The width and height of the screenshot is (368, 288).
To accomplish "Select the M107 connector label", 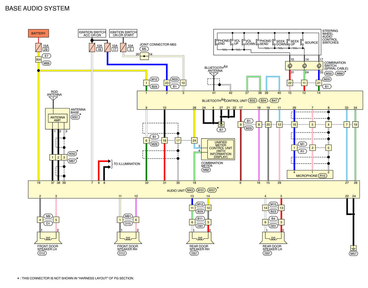I will point(212,190).
